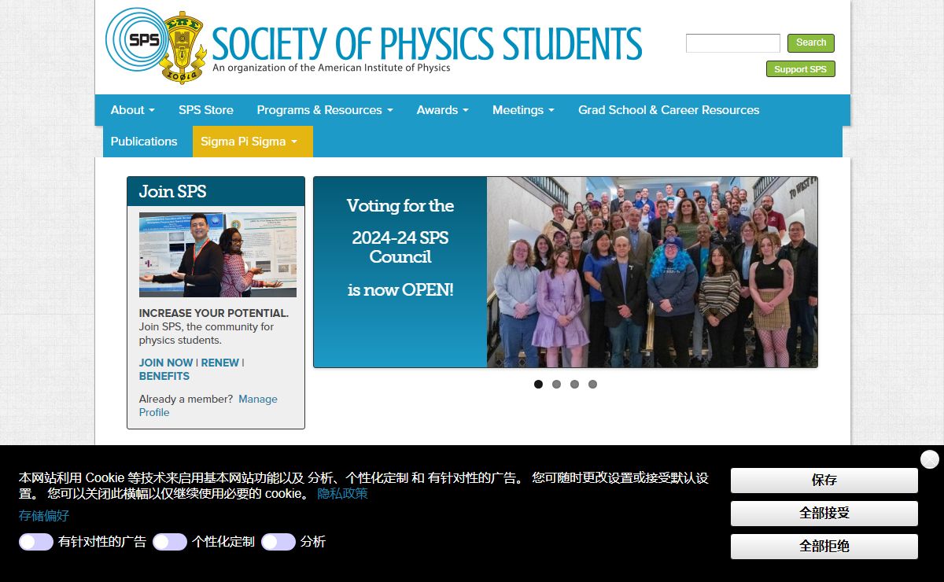
Task: Click the Voting for SPS Council banner text
Action: 400,248
